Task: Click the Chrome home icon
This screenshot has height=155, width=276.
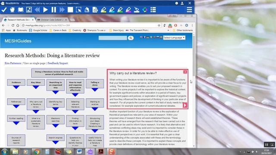Action: (18, 25)
